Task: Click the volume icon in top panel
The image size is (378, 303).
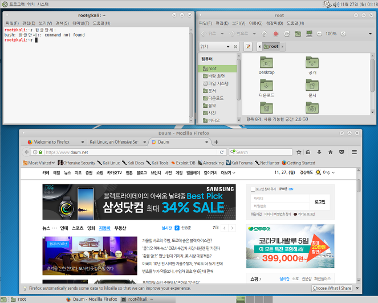Action: pos(336,5)
